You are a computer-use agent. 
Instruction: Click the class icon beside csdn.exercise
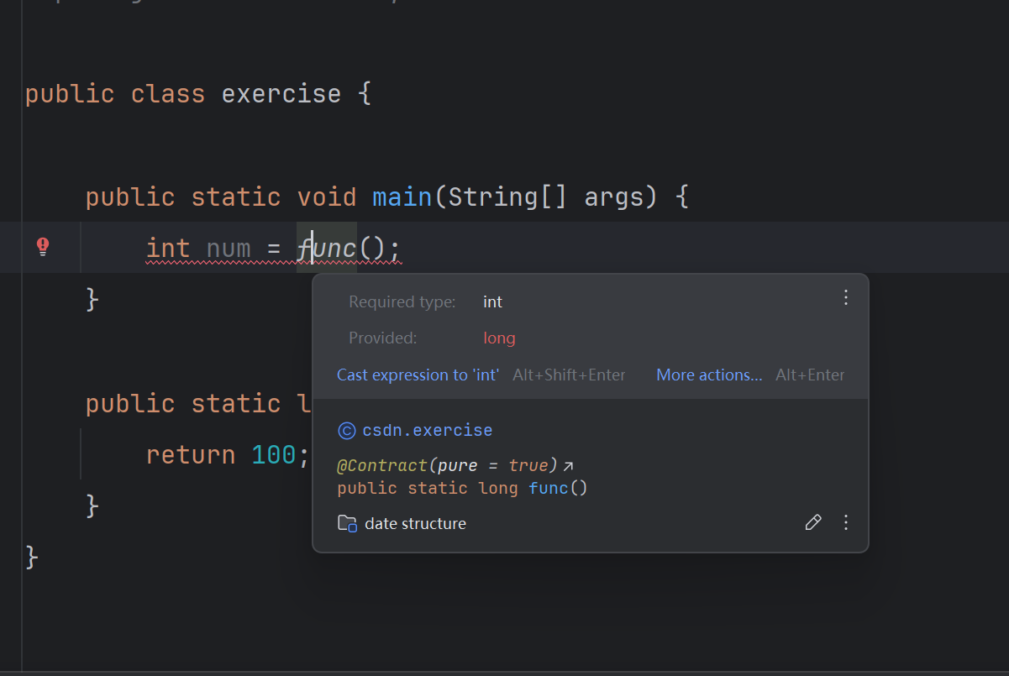click(x=347, y=431)
